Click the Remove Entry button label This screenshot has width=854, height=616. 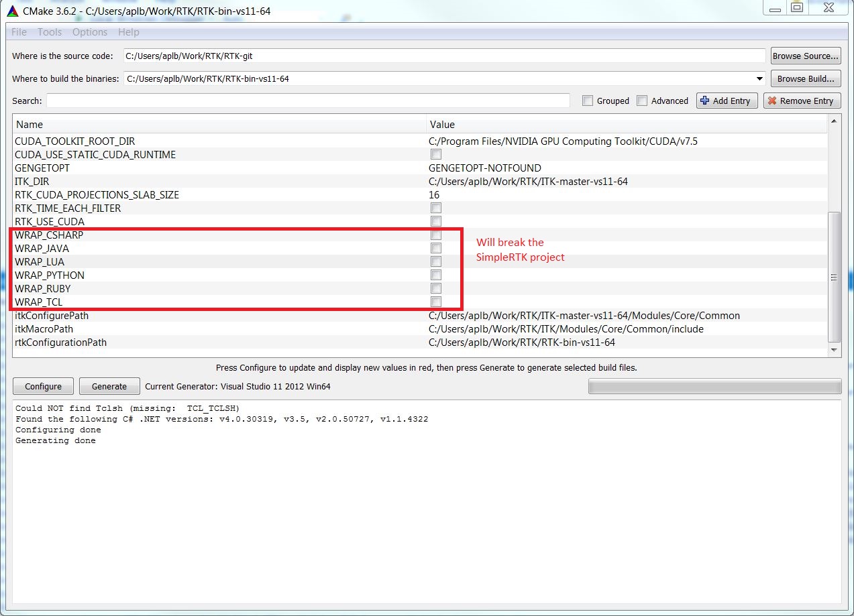pyautogui.click(x=806, y=101)
